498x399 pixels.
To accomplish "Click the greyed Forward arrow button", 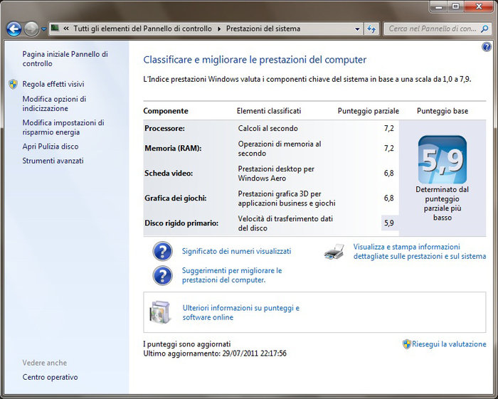I will [x=31, y=29].
